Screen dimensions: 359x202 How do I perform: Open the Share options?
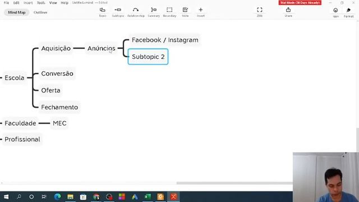(x=288, y=12)
